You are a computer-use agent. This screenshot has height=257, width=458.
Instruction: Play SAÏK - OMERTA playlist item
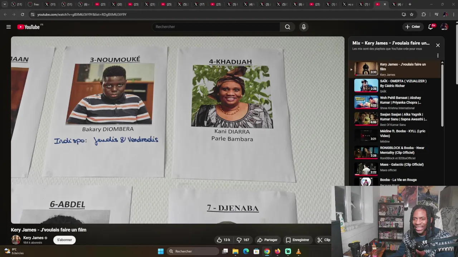(395, 86)
